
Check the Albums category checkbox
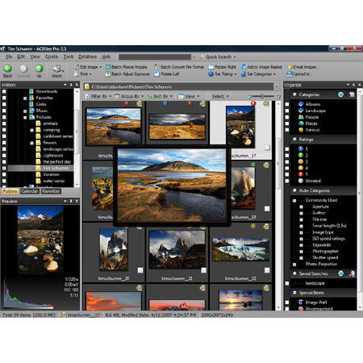(x=287, y=104)
